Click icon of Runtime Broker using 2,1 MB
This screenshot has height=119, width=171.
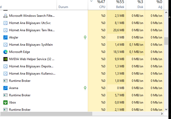[5, 110]
